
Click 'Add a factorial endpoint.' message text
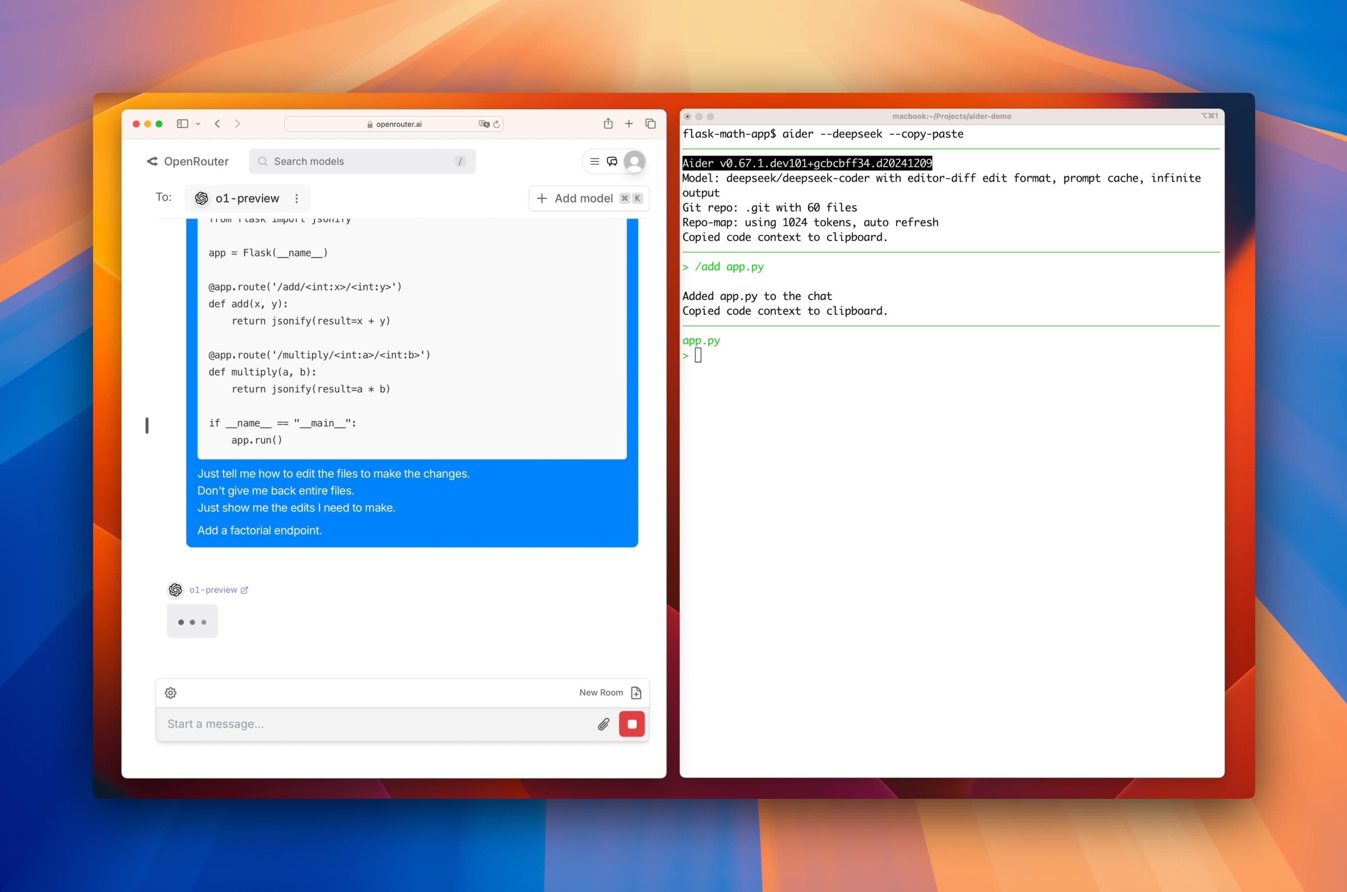coord(259,530)
